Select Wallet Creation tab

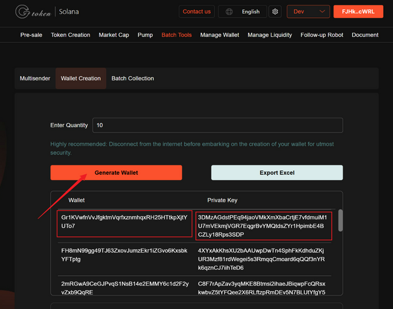(80, 78)
